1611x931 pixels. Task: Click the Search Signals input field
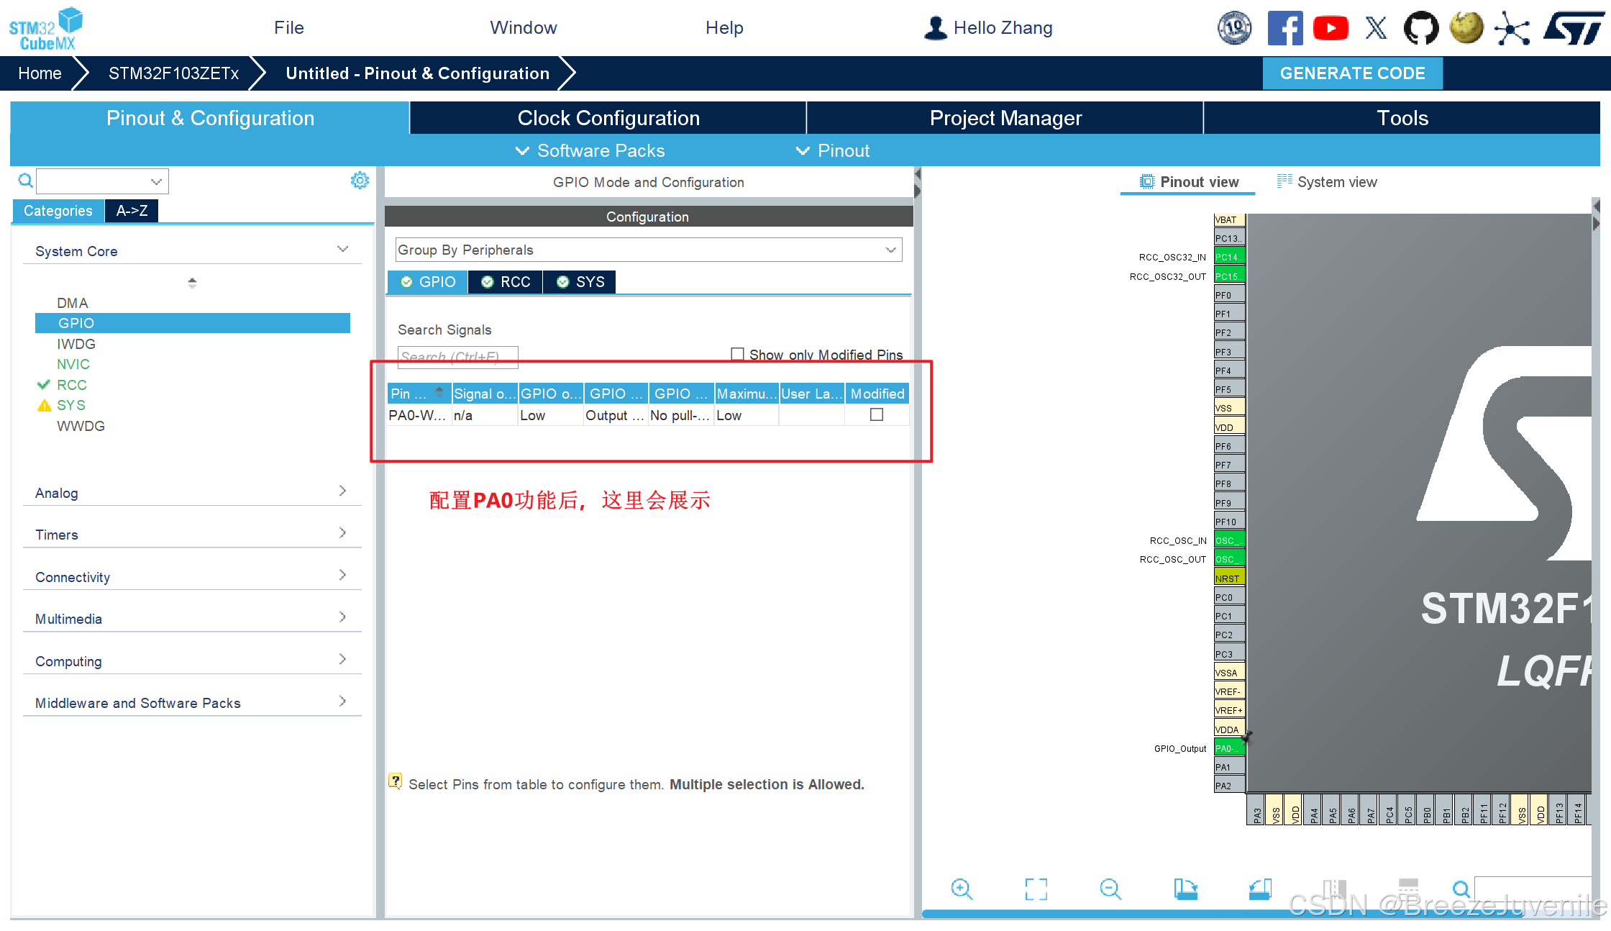[457, 357]
